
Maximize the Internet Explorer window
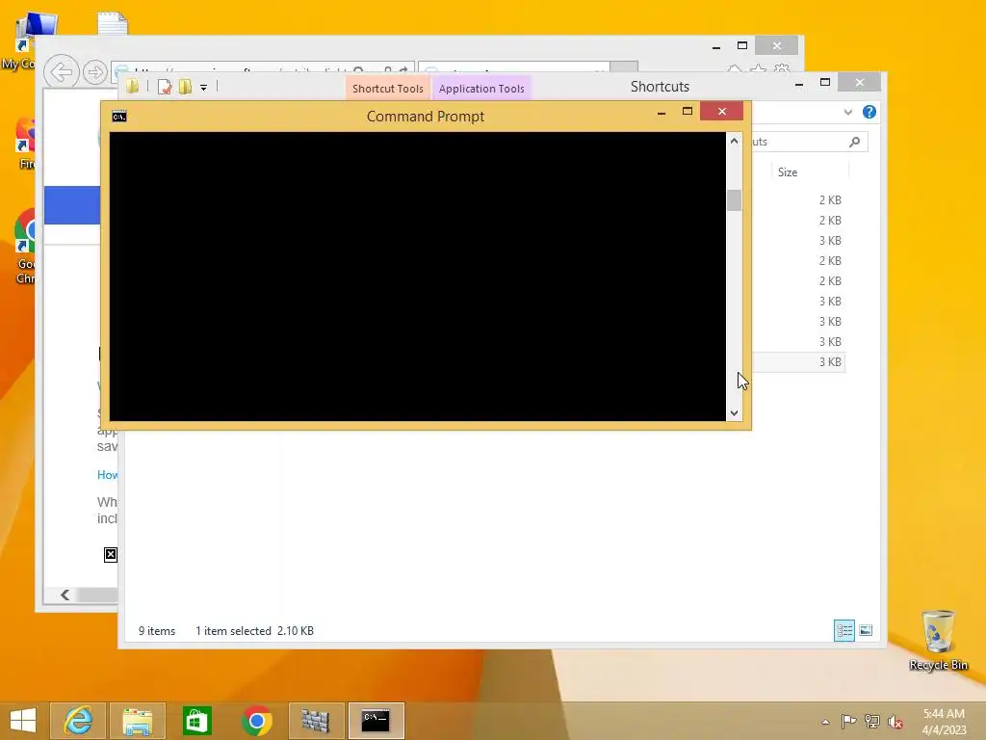click(x=742, y=45)
